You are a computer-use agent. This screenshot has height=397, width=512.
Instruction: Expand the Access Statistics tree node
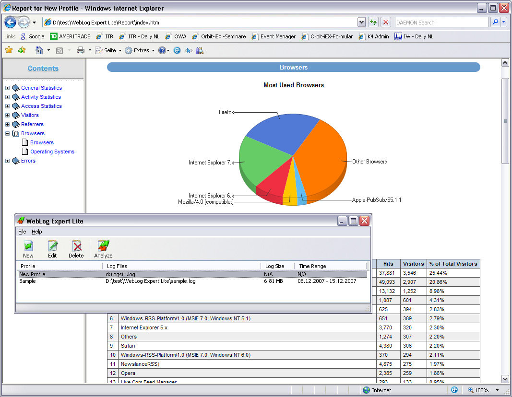point(8,106)
